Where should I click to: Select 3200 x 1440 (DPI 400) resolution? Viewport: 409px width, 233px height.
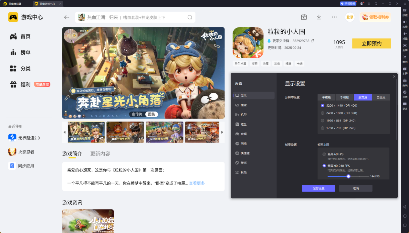tap(339, 105)
